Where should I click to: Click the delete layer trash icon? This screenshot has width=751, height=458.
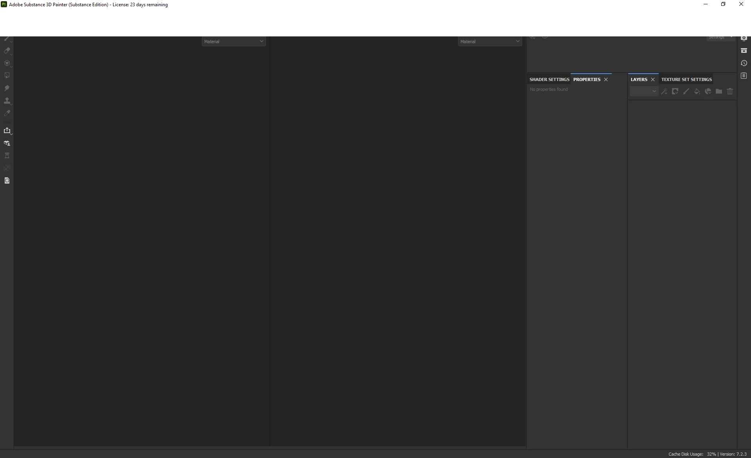coord(730,92)
